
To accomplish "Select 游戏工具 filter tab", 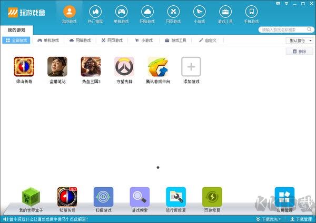I will 175,40.
